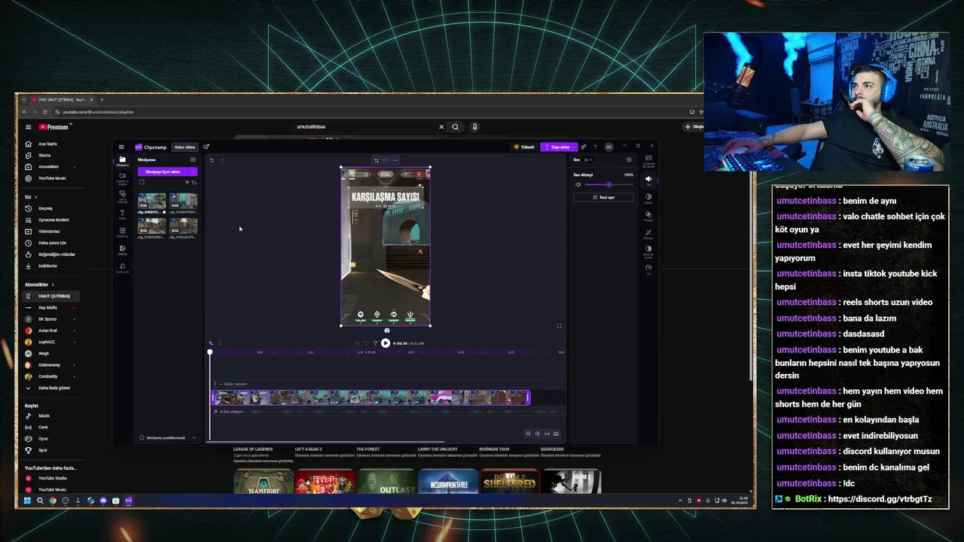
Task: Click the Chrome browser reload button
Action: pyautogui.click(x=44, y=111)
